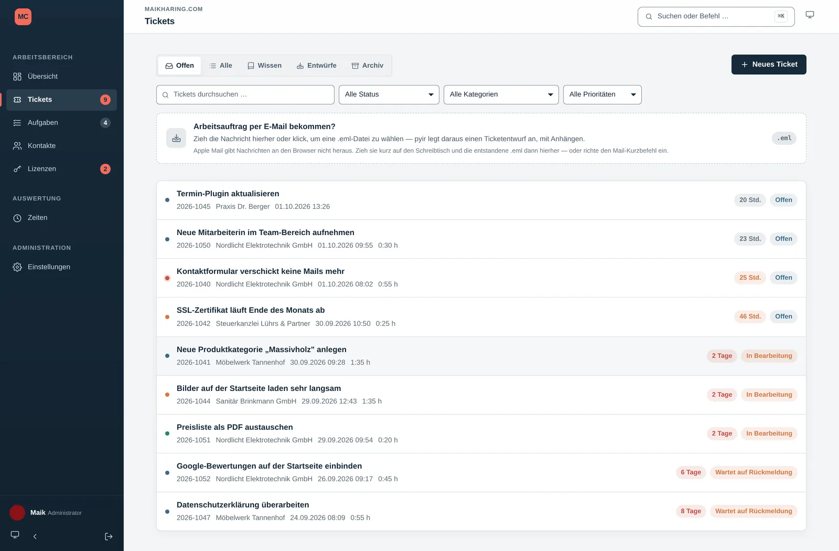
Task: Create a Neues Ticket
Action: coord(769,65)
